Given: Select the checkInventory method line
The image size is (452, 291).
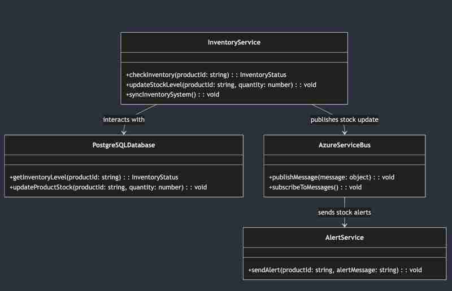Looking at the screenshot, I should 206,74.
